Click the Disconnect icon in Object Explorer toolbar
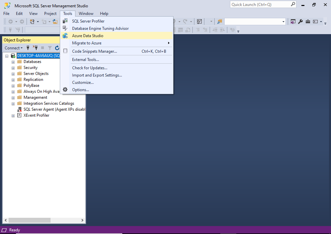 35,48
